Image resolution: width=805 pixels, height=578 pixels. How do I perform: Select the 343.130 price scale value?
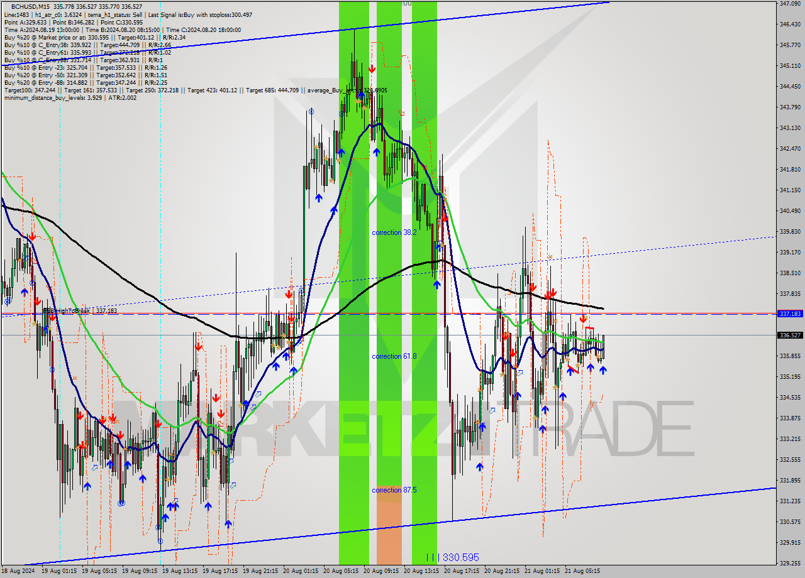[790, 128]
